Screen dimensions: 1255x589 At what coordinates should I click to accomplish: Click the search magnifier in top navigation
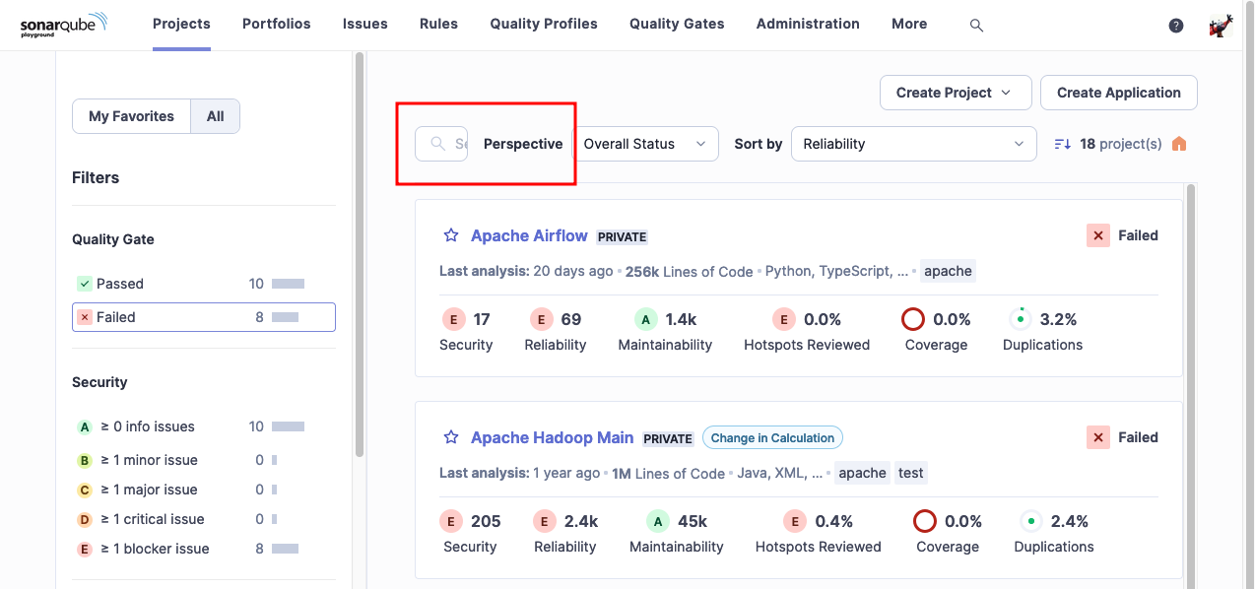coord(976,26)
